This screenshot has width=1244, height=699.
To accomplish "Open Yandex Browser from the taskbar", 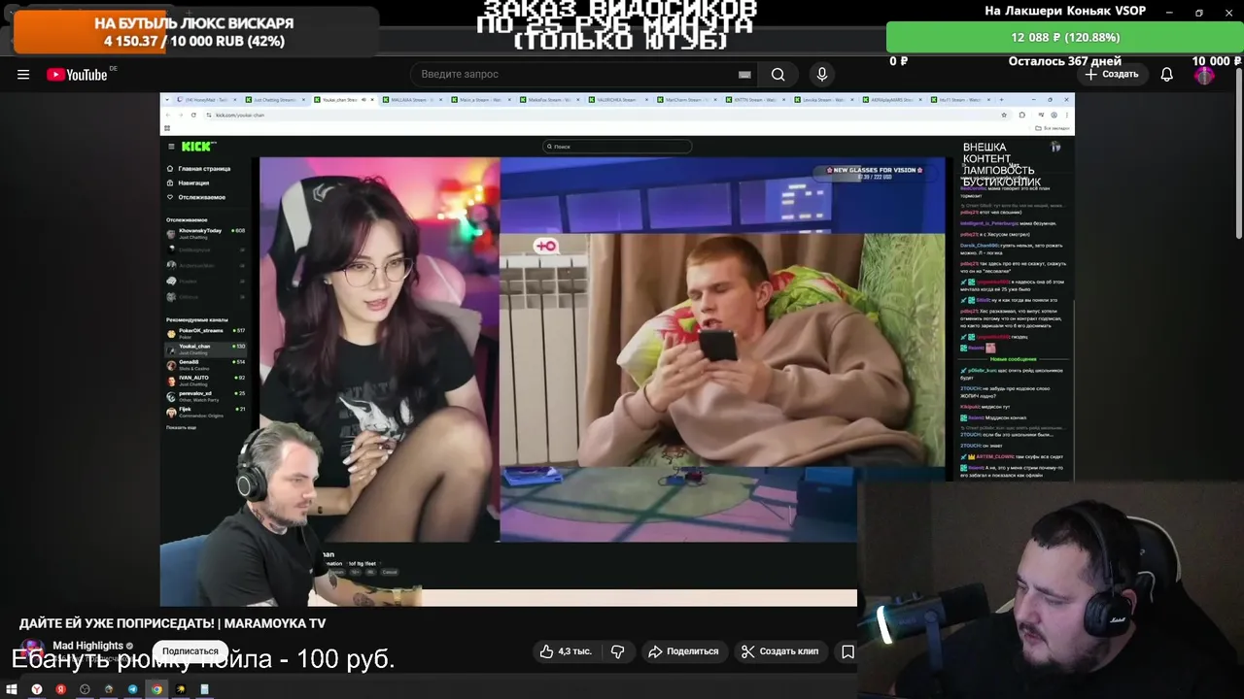I will click(x=36, y=689).
